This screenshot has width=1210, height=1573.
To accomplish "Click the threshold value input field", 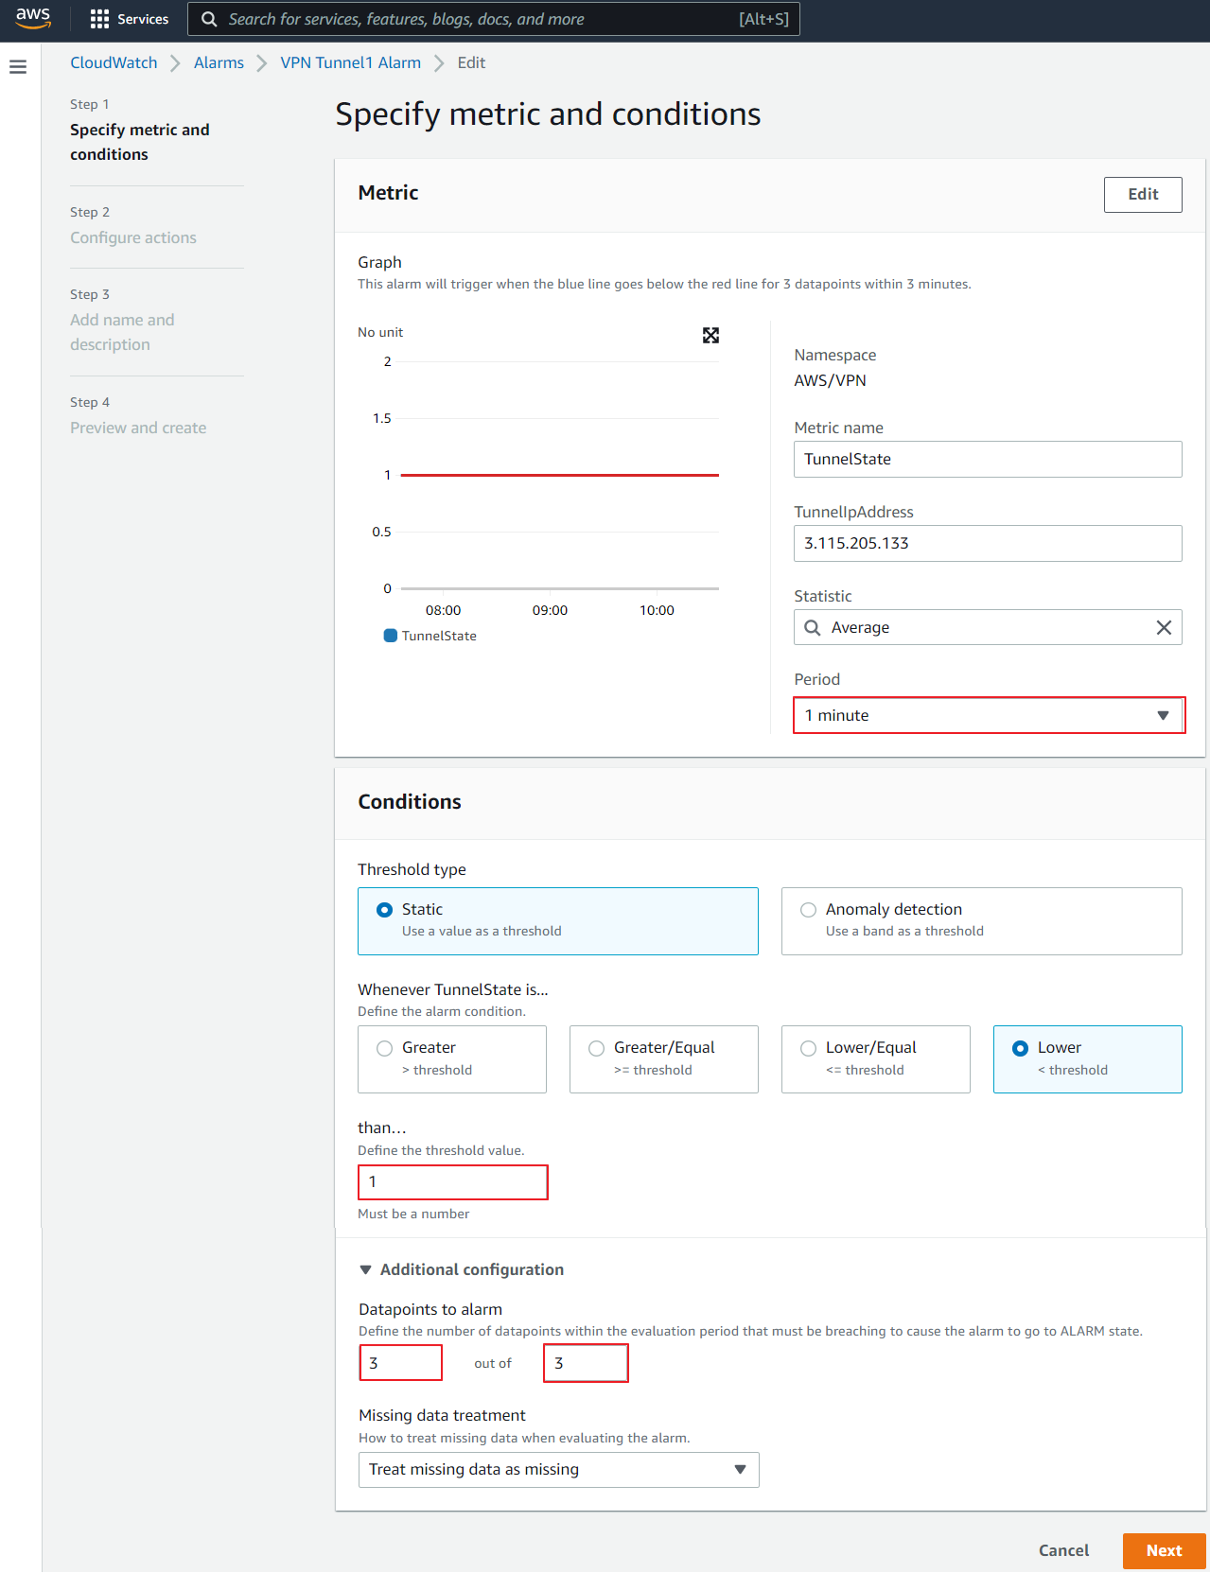I will (452, 1182).
